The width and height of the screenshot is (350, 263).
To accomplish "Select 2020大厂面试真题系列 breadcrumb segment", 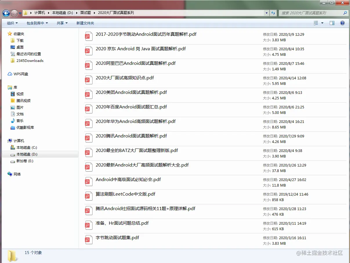I will tap(116, 13).
